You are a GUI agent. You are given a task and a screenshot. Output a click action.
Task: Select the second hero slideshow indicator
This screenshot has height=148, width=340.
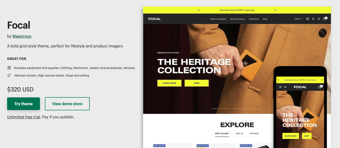point(226,109)
